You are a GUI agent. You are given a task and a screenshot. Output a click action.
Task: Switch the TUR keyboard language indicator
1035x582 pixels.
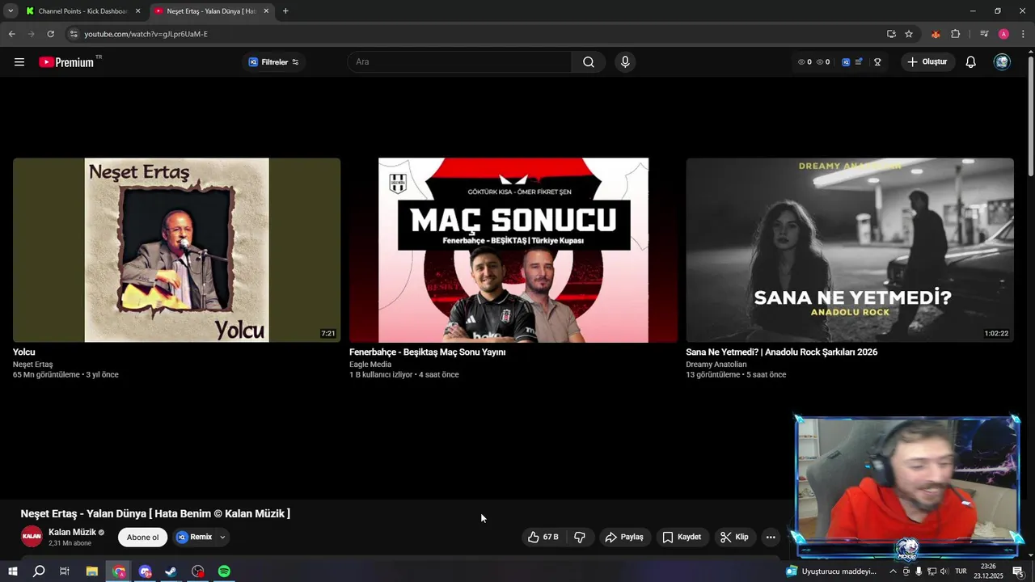click(x=961, y=571)
